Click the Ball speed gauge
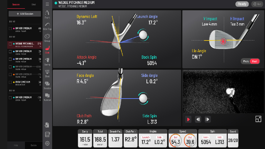The image size is (265, 149). [176, 141]
